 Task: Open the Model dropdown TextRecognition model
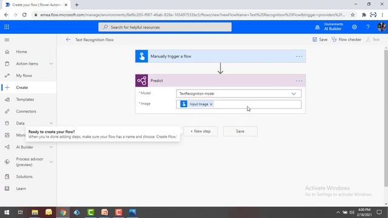pyautogui.click(x=239, y=94)
